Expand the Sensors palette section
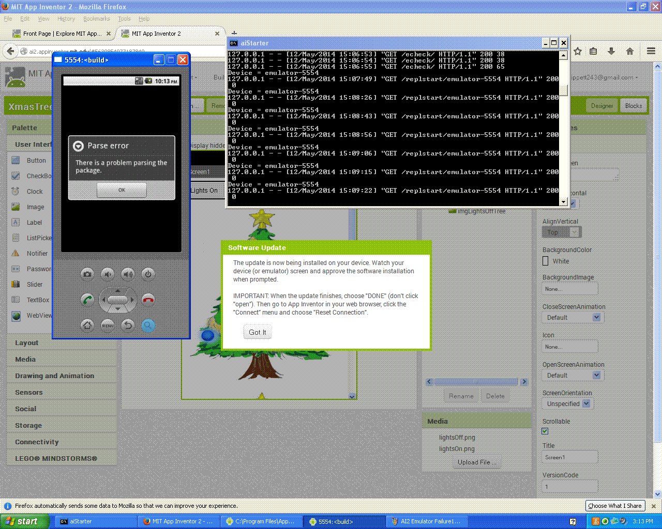The height and width of the screenshot is (529, 662). (x=62, y=393)
